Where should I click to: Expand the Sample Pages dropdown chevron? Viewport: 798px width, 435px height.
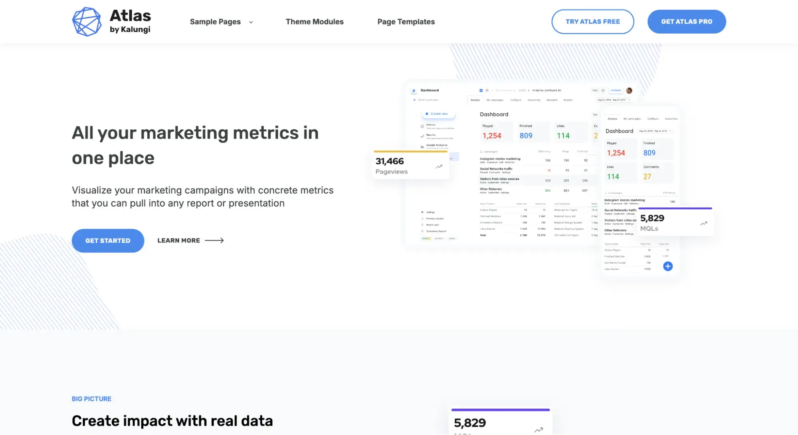[251, 22]
